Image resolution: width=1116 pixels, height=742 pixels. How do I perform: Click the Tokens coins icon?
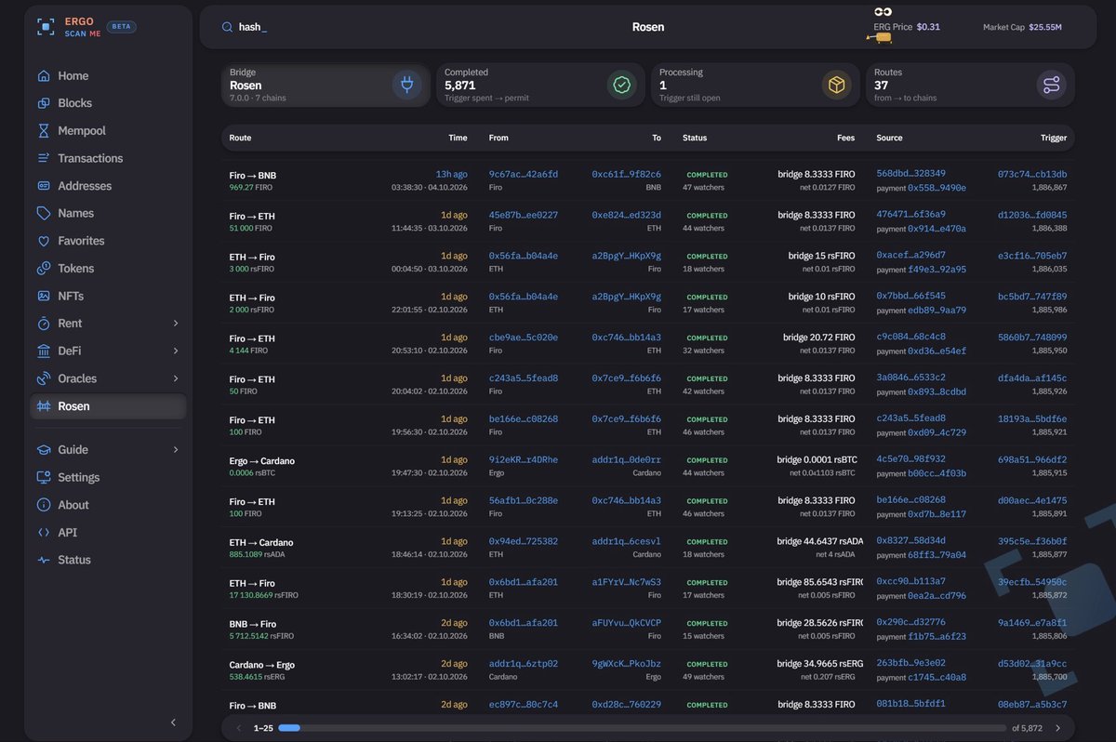(x=43, y=268)
